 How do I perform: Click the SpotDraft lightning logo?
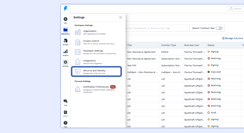[65, 8]
